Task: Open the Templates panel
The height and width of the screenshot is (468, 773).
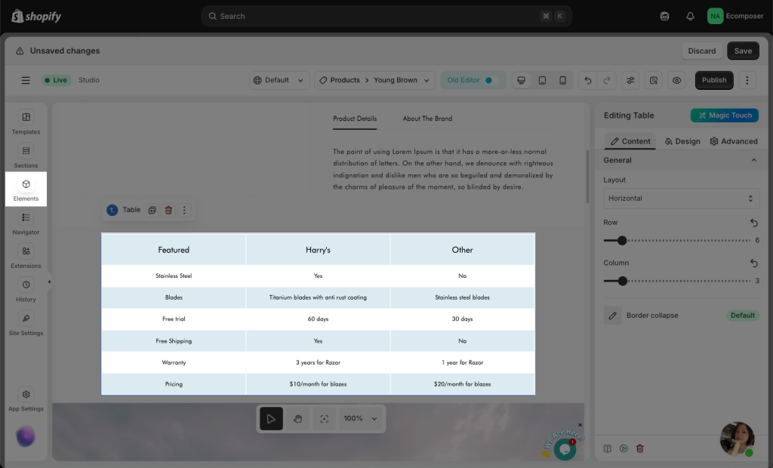Action: (x=26, y=122)
